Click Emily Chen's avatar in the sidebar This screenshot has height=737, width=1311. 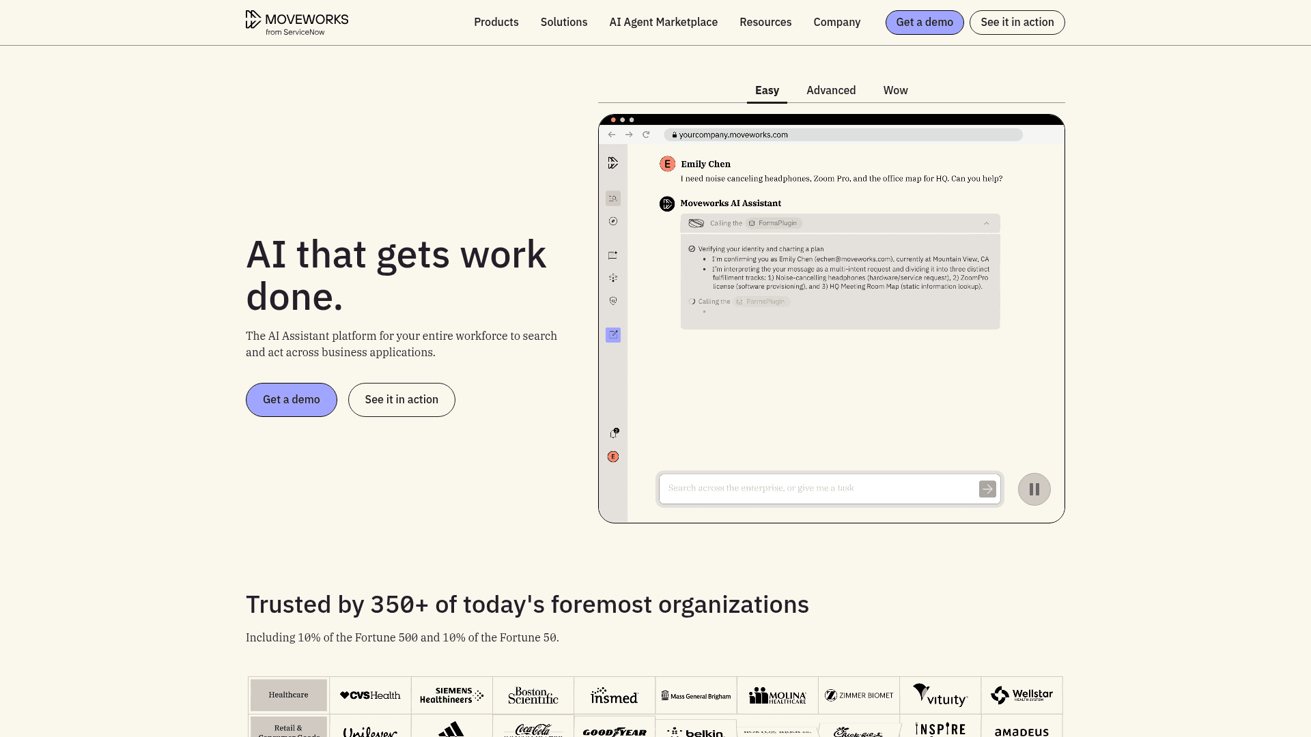612,456
